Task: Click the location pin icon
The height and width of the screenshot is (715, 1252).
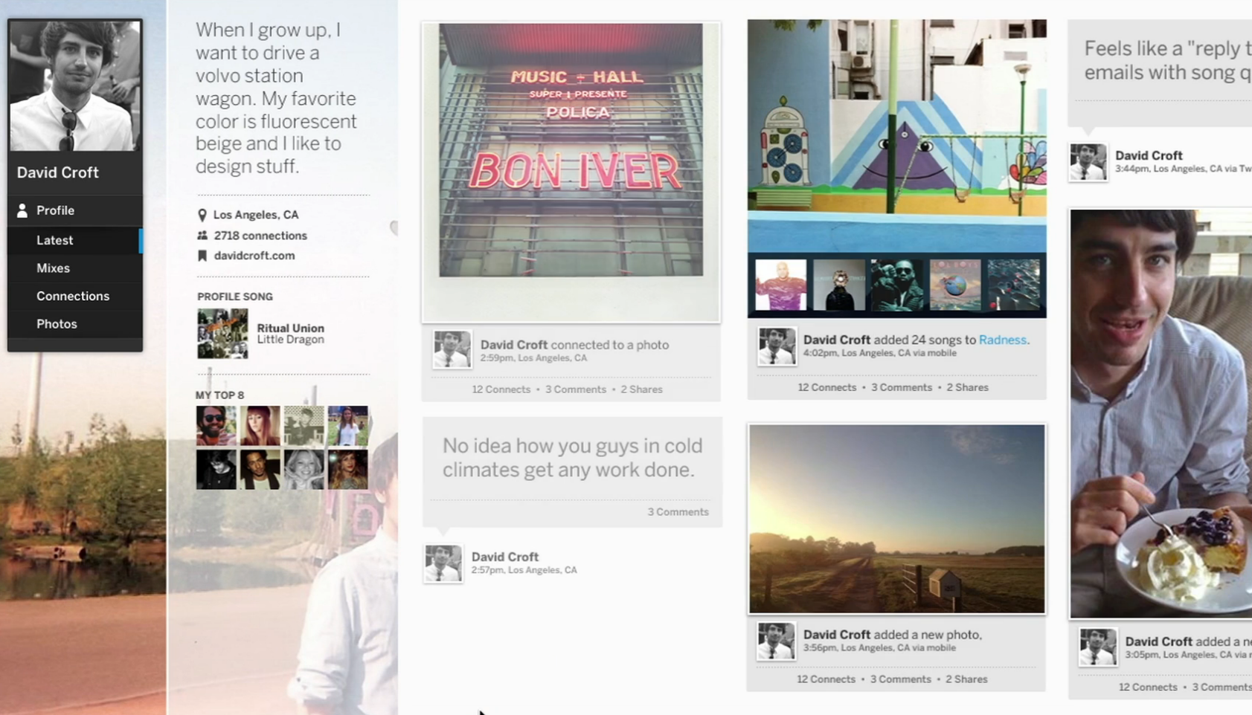Action: coord(202,215)
